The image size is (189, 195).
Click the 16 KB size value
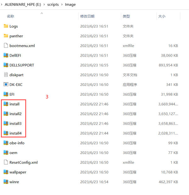pyautogui.click(x=173, y=46)
